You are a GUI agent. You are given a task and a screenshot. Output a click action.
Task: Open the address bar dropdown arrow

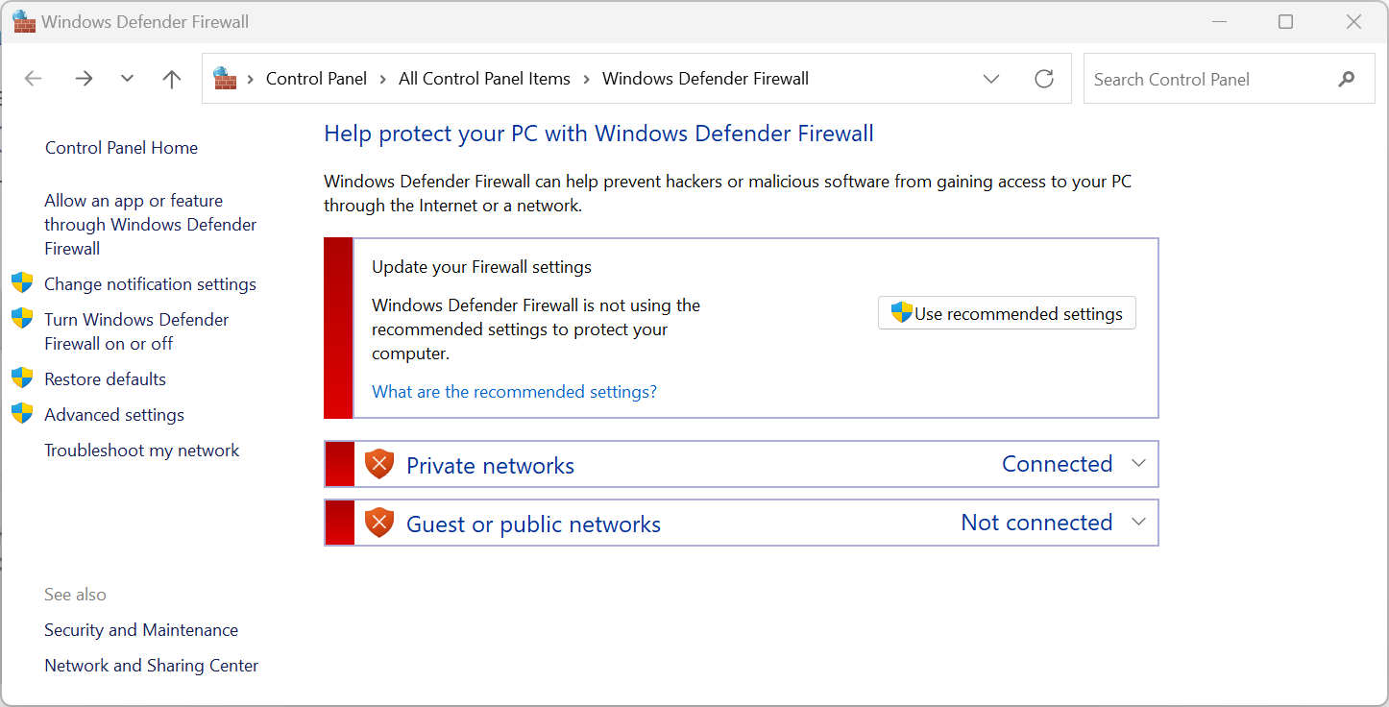[x=991, y=79]
